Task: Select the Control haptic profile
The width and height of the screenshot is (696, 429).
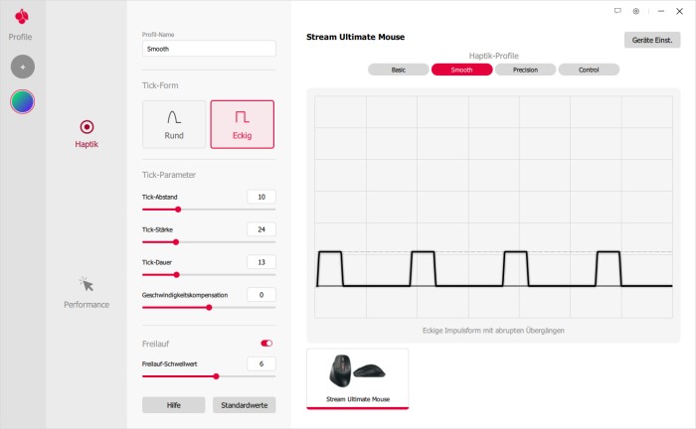Action: click(x=589, y=71)
